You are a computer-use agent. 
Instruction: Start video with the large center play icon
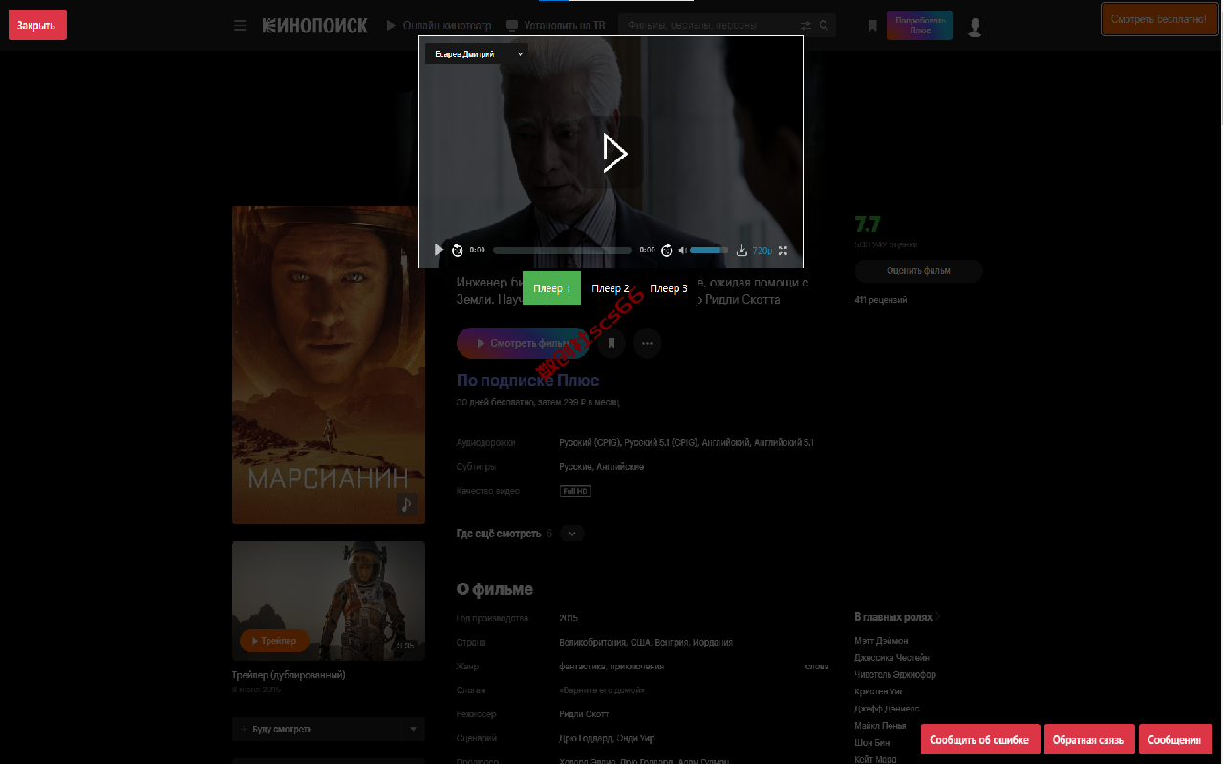pyautogui.click(x=614, y=153)
